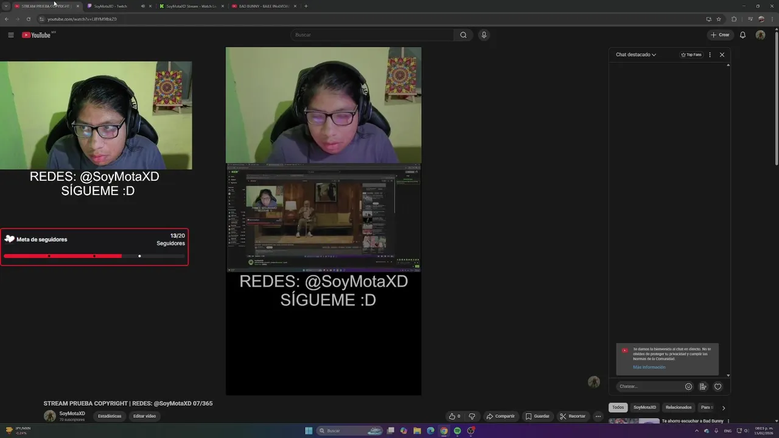Click the Guardar button
779x438 pixels.
coord(537,416)
